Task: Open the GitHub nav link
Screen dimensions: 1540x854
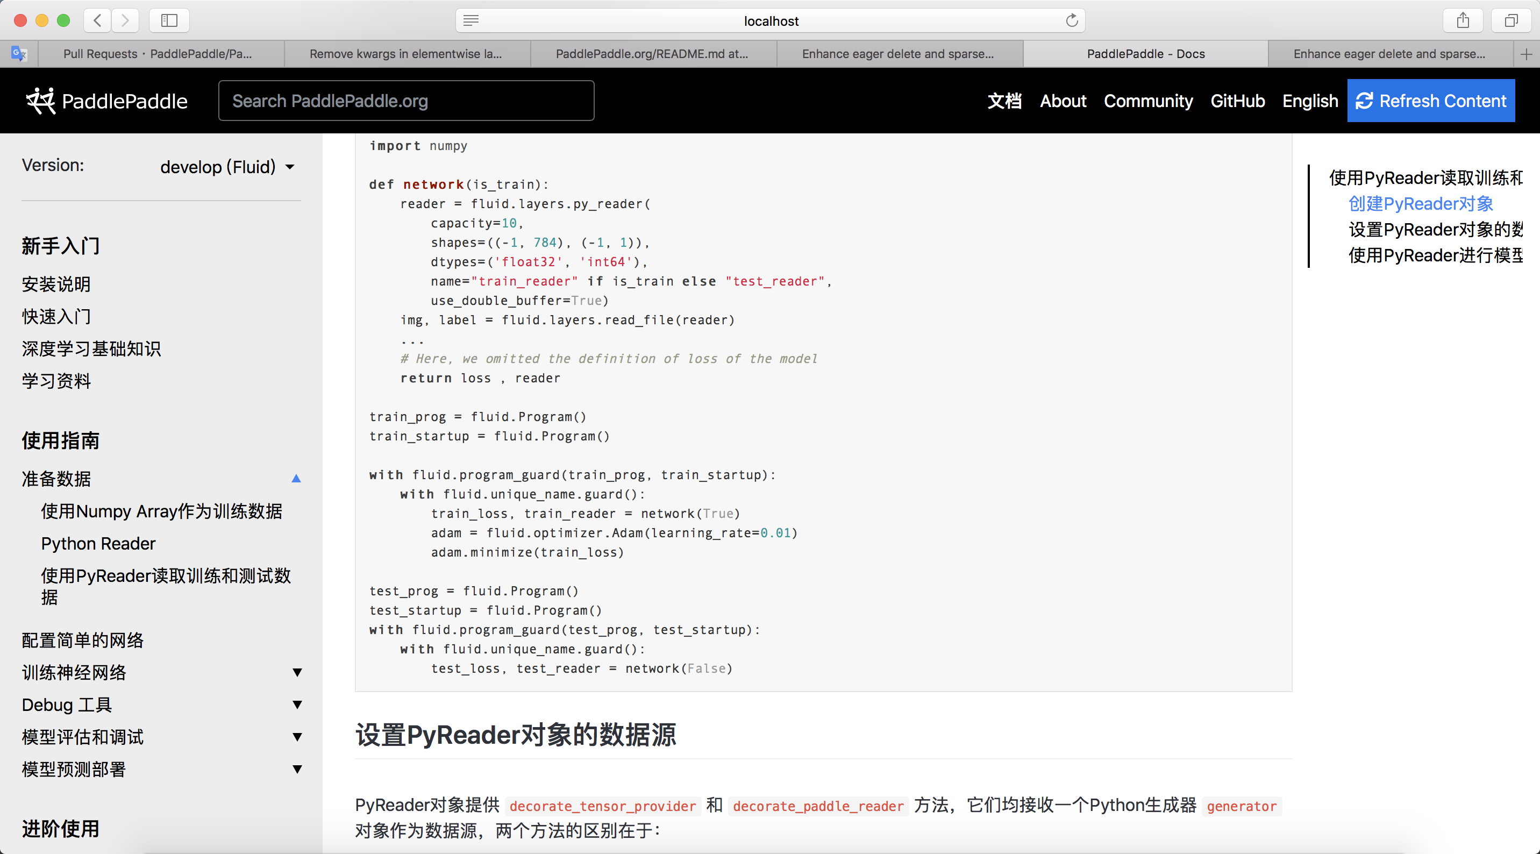Action: [1237, 101]
